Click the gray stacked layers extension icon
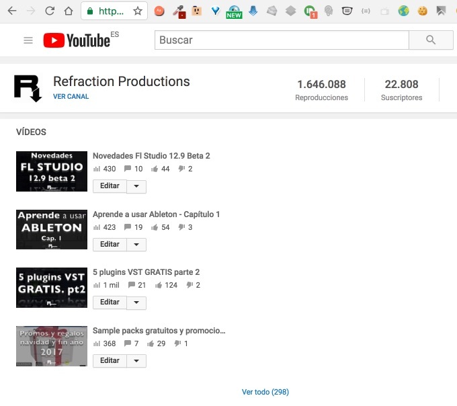The height and width of the screenshot is (406, 457). point(290,11)
